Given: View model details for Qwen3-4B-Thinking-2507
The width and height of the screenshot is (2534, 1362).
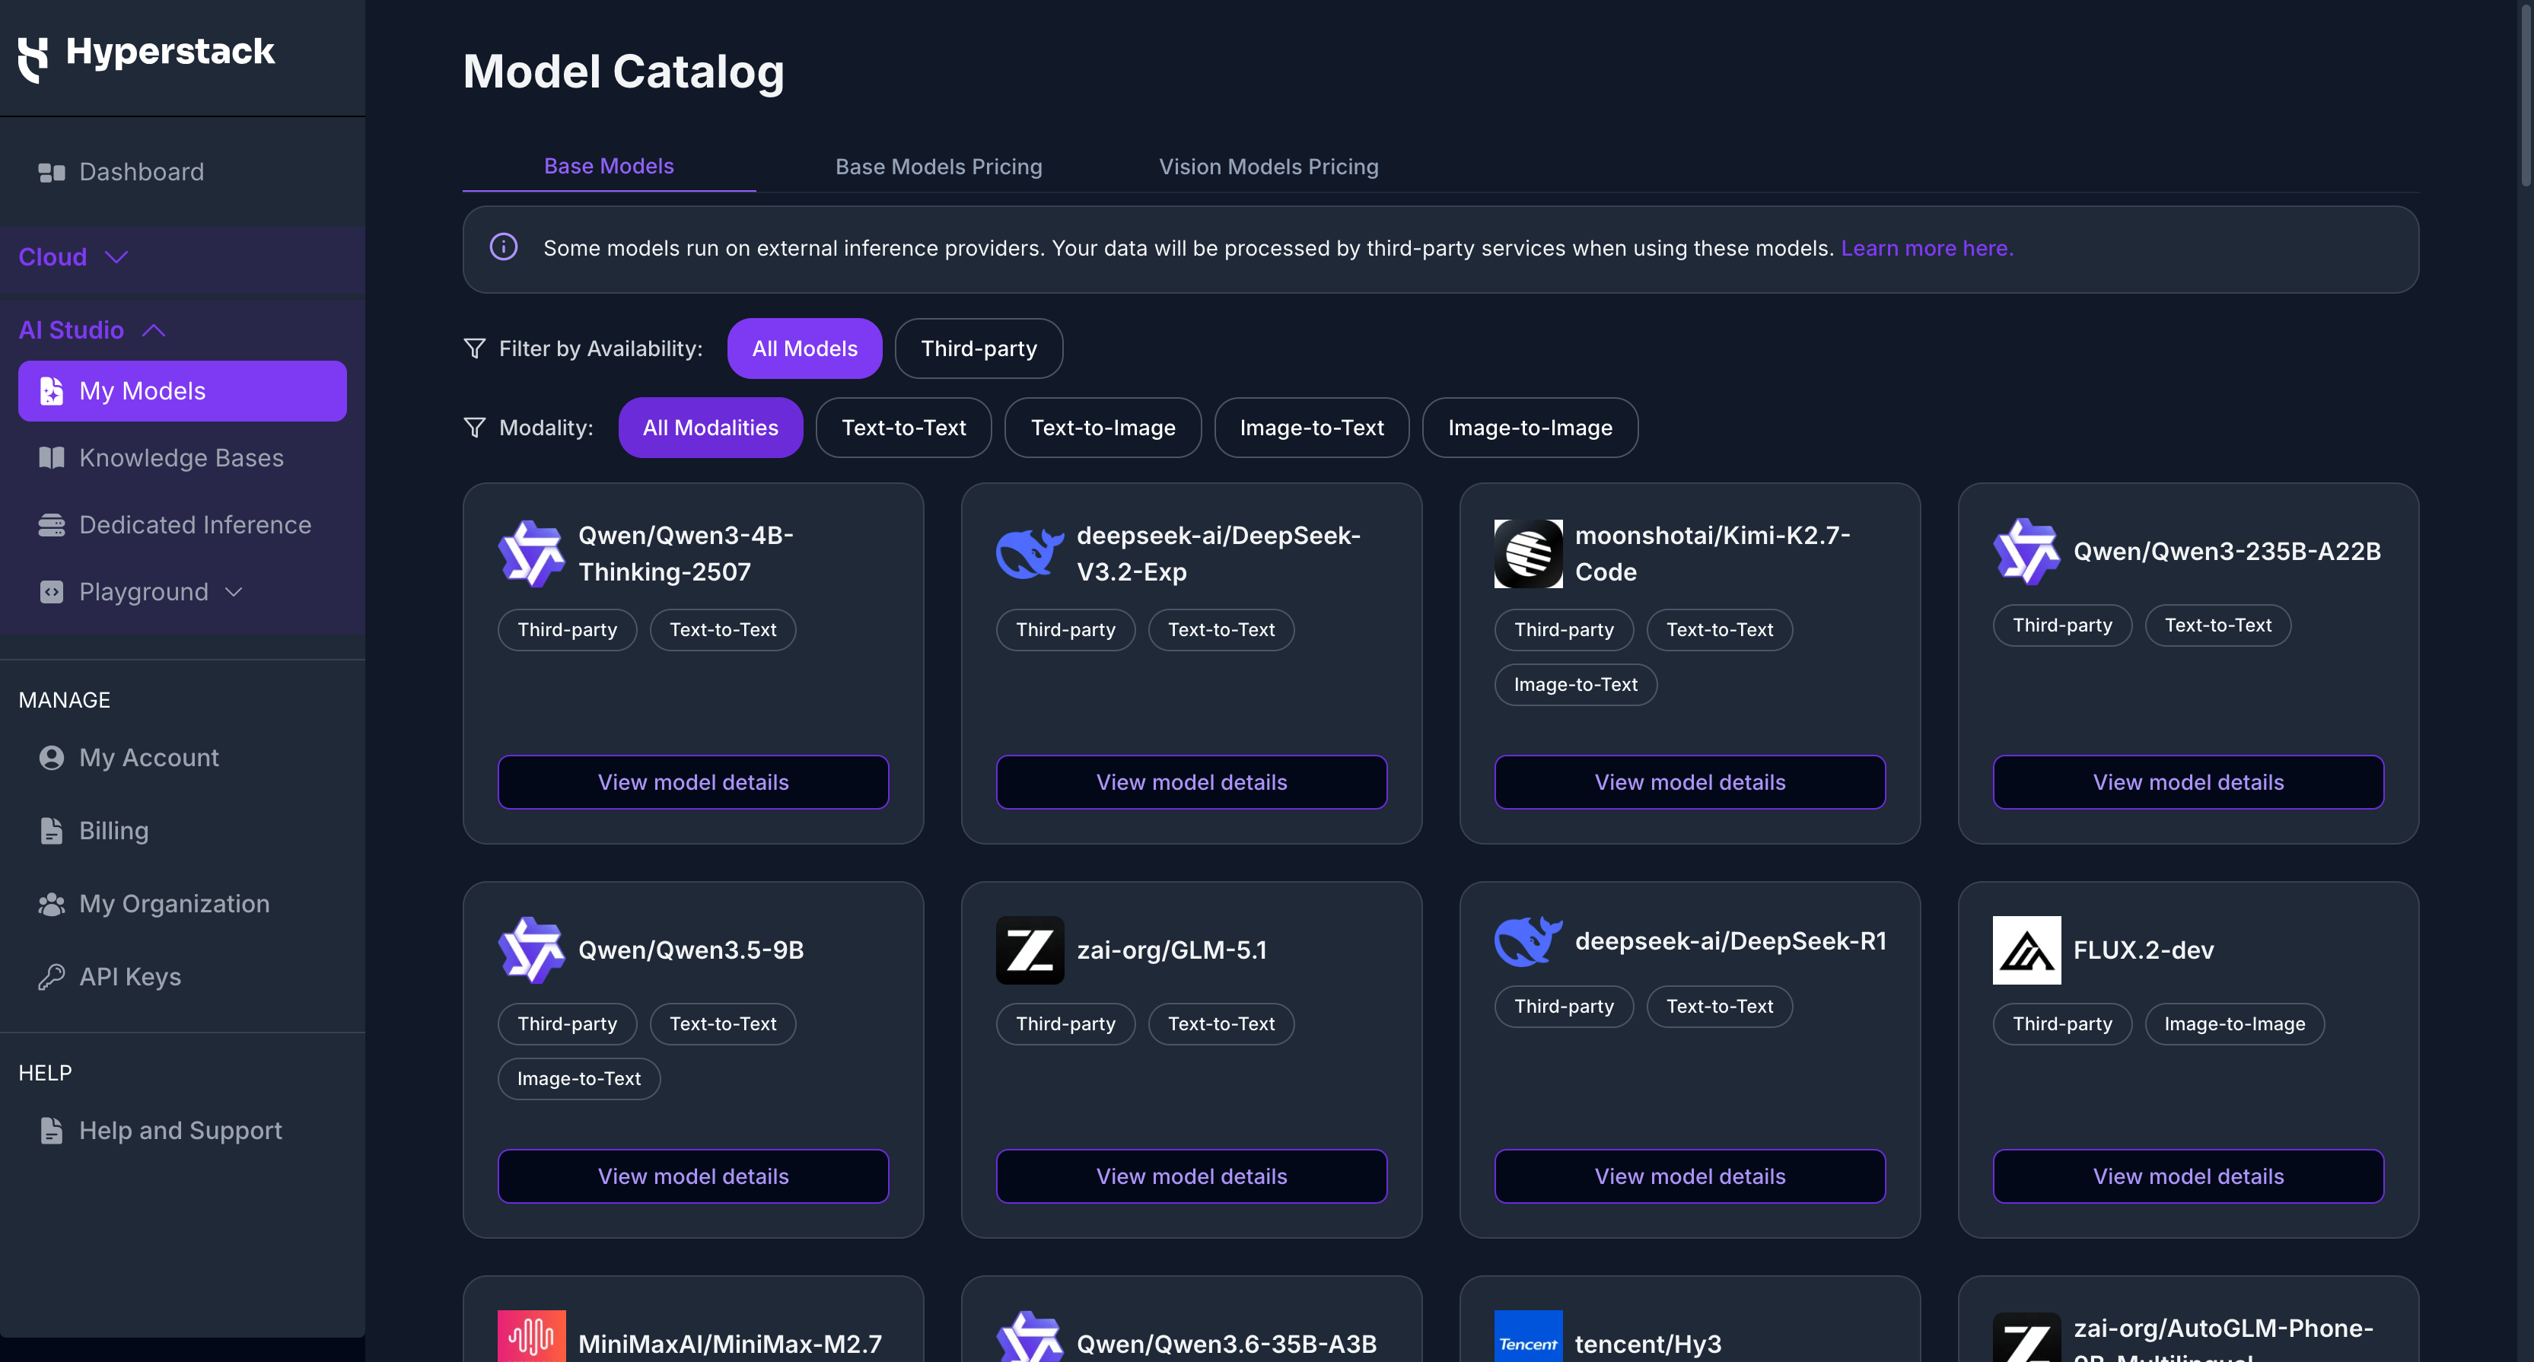Looking at the screenshot, I should click(693, 781).
